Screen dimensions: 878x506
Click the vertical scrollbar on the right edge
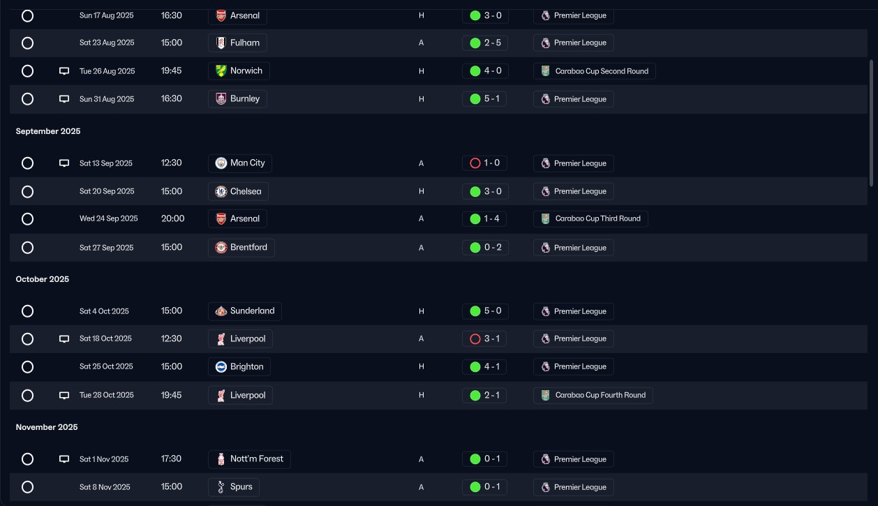tap(871, 122)
